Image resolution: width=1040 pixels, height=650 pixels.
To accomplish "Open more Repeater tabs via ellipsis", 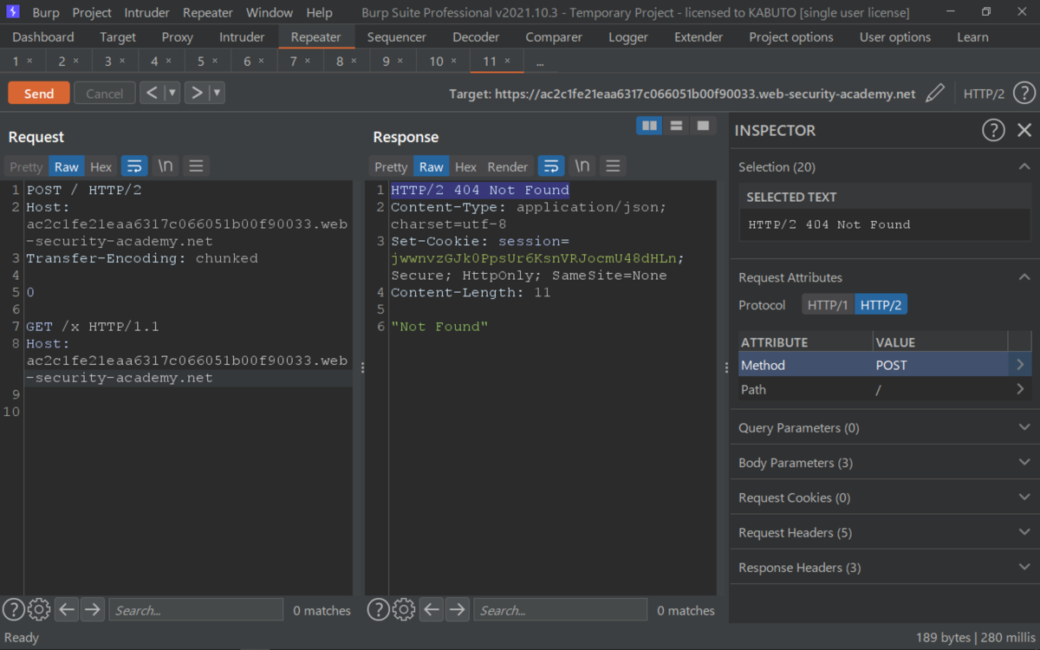I will pyautogui.click(x=540, y=62).
